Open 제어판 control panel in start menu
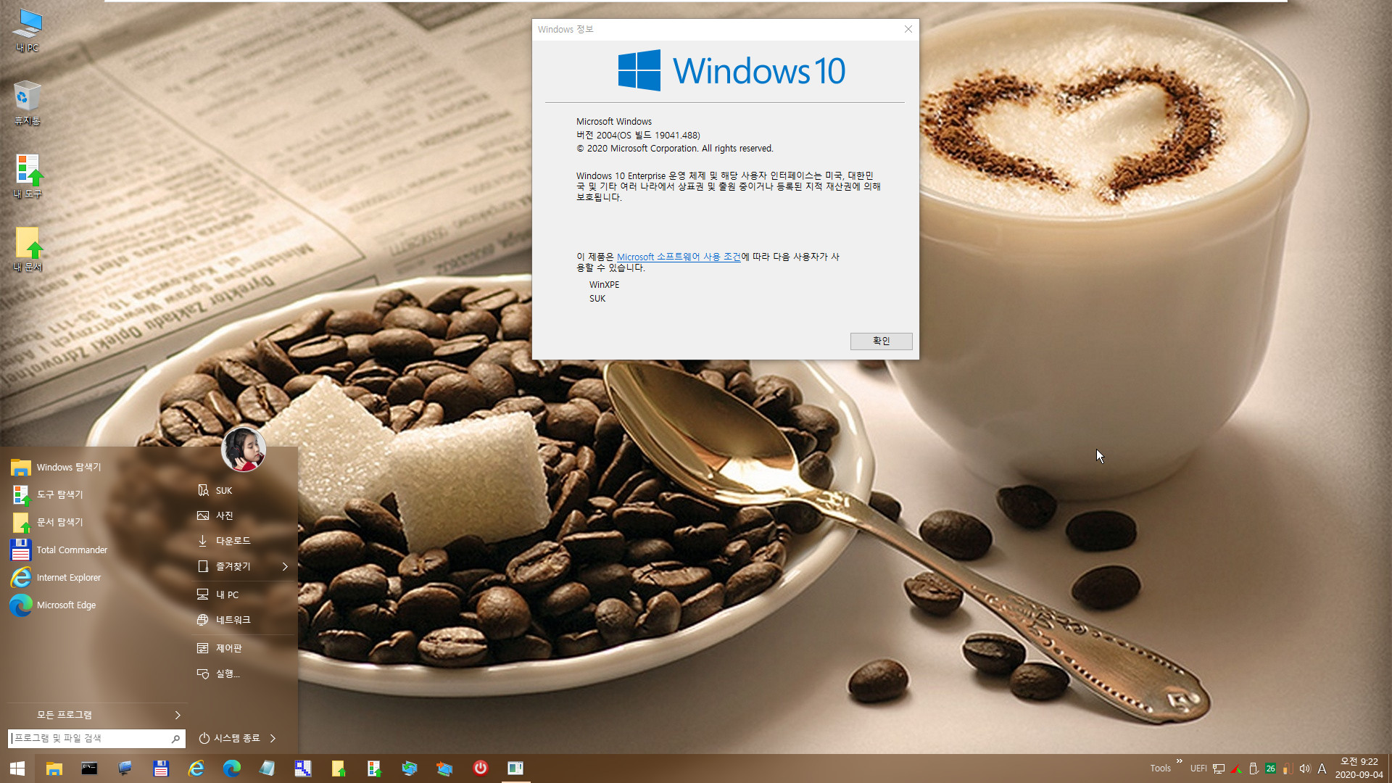 point(243,648)
